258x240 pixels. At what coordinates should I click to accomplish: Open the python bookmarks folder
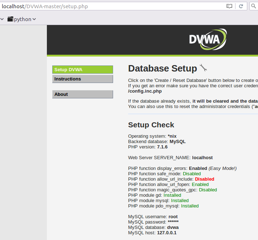point(19,19)
